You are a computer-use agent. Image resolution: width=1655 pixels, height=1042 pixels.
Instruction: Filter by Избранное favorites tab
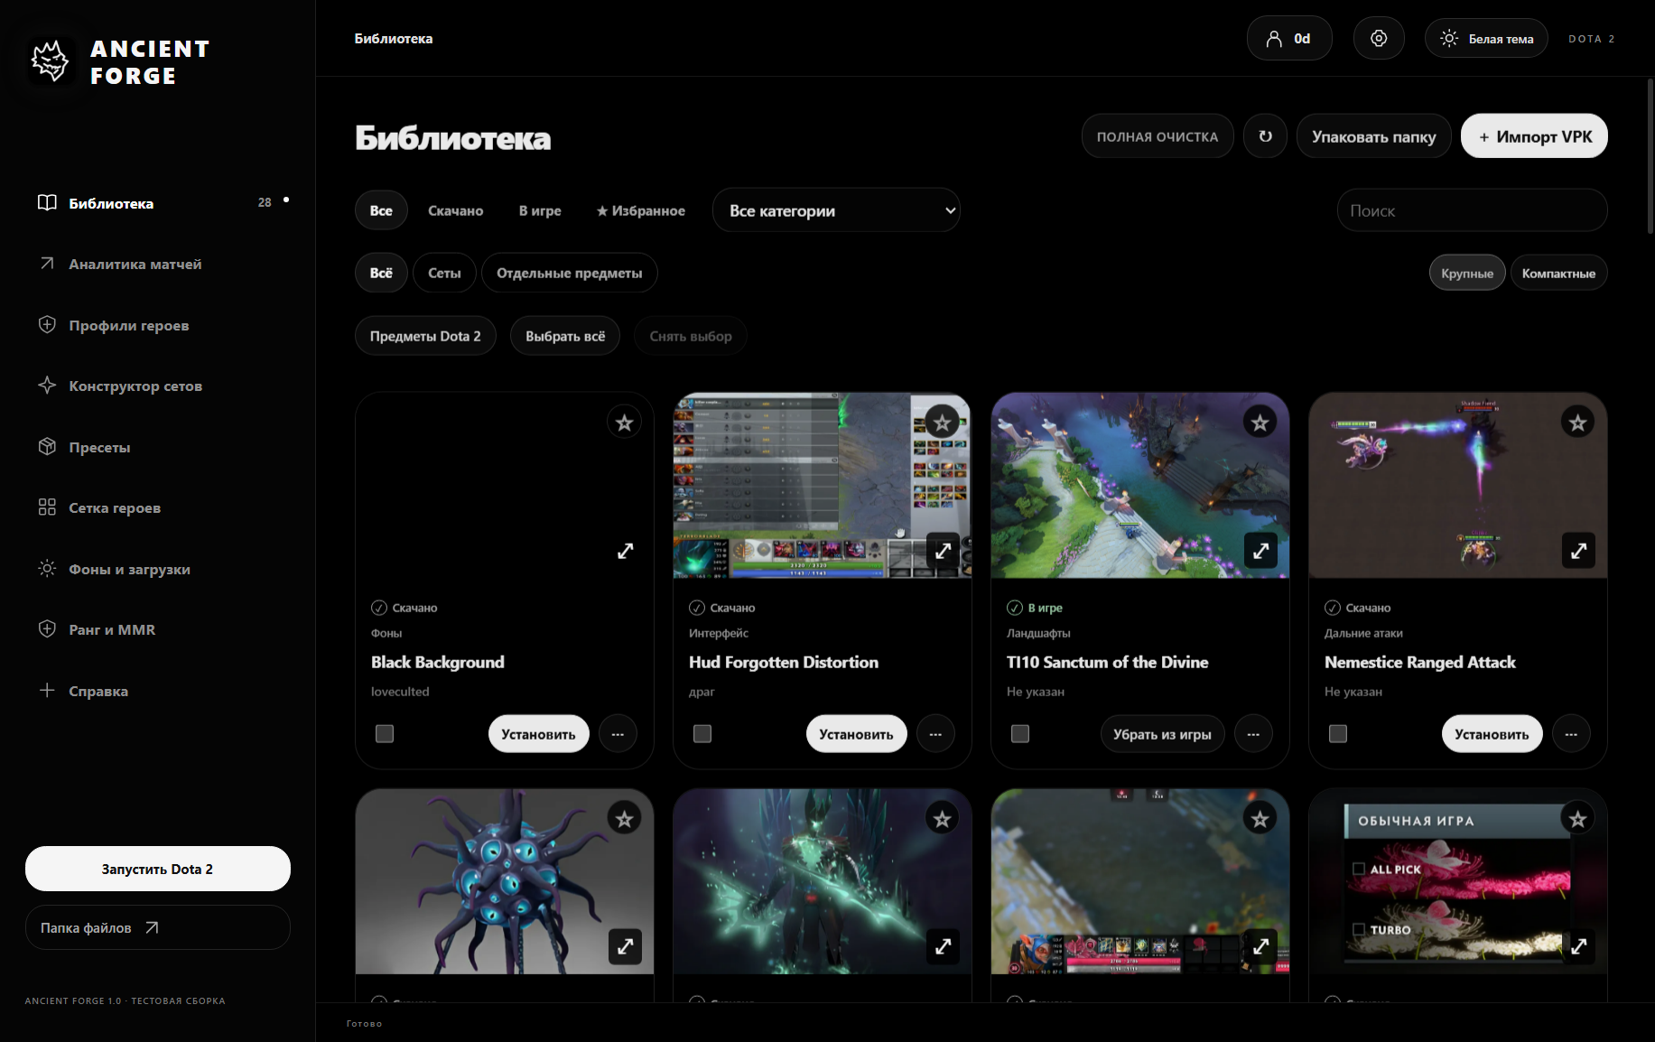pyautogui.click(x=640, y=210)
